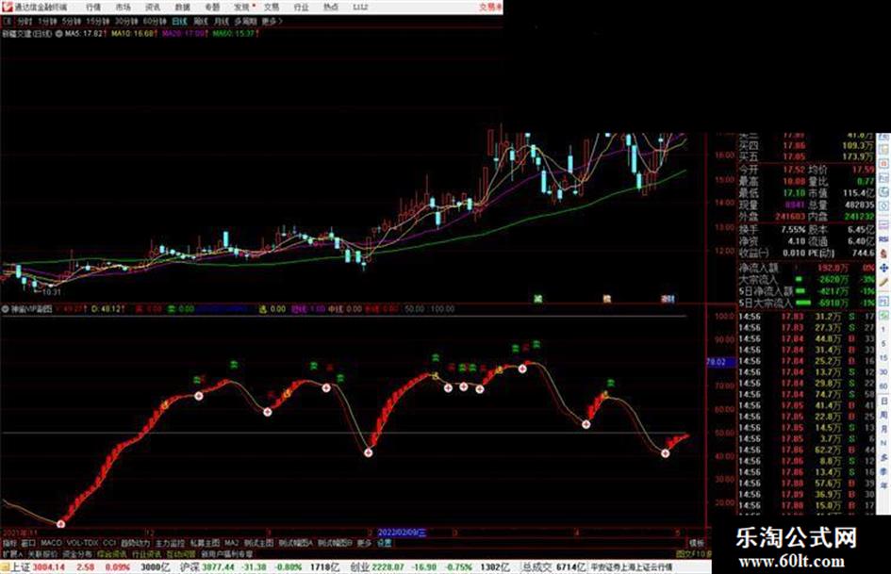Open the 行业 menu
The height and width of the screenshot is (574, 891).
coord(301,8)
